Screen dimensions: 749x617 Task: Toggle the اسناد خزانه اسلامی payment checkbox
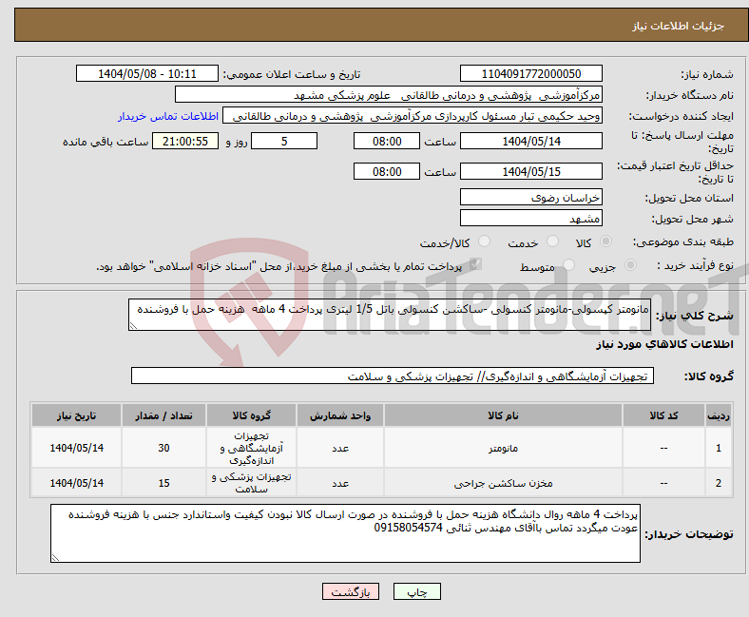coord(475,264)
